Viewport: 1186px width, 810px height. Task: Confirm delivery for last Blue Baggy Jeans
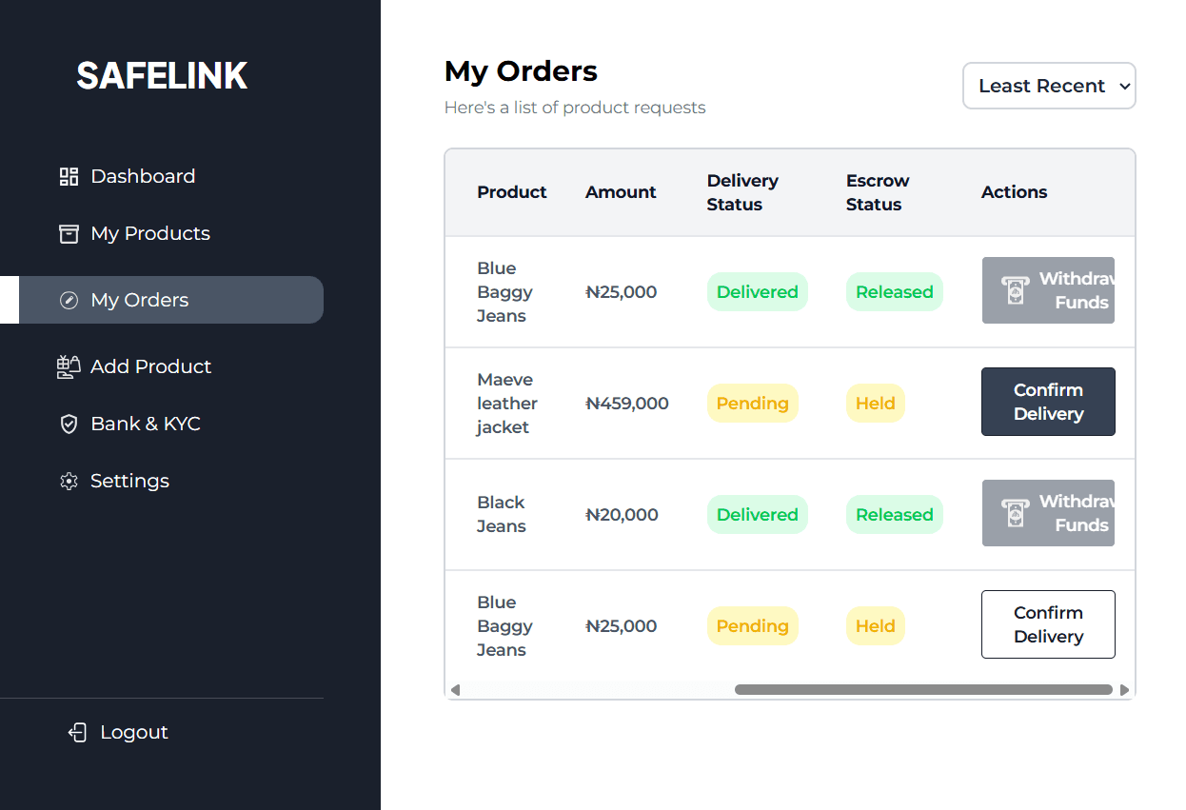pyautogui.click(x=1048, y=624)
